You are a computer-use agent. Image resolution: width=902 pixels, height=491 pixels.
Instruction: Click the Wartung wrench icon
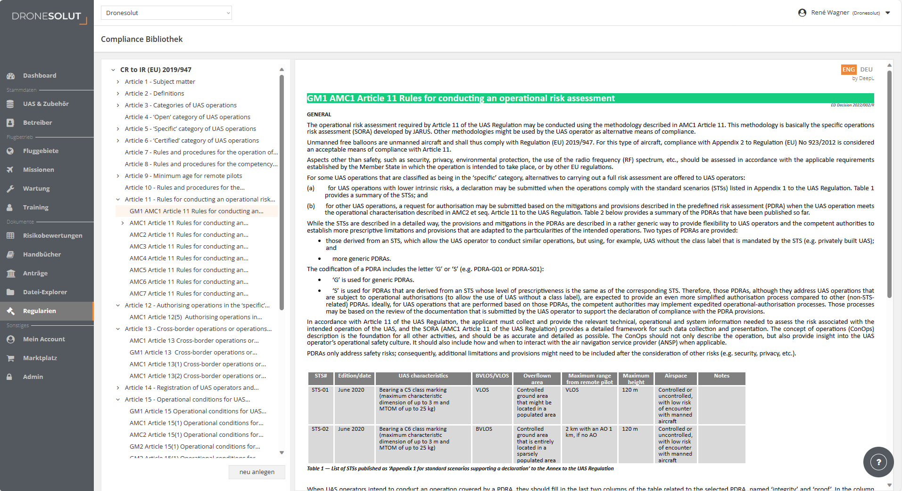click(10, 189)
